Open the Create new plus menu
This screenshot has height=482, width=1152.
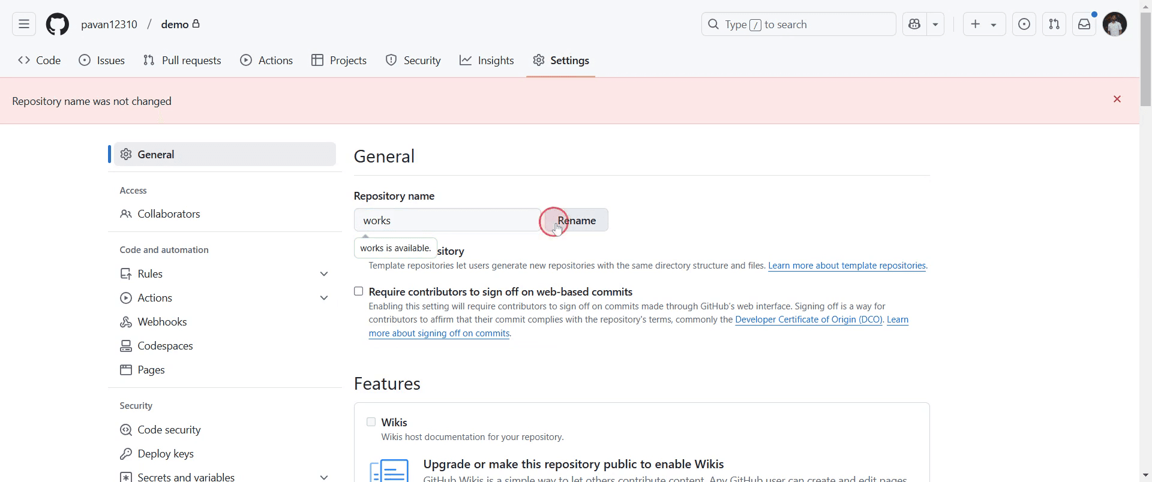click(984, 25)
